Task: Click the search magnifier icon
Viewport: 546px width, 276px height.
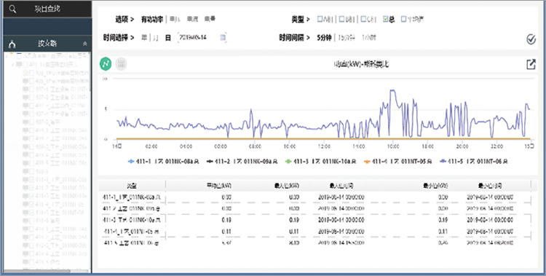Action: pyautogui.click(x=12, y=9)
